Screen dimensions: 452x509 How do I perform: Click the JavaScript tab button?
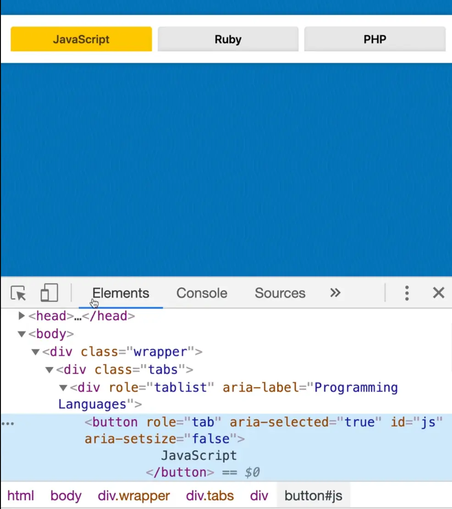coord(81,39)
